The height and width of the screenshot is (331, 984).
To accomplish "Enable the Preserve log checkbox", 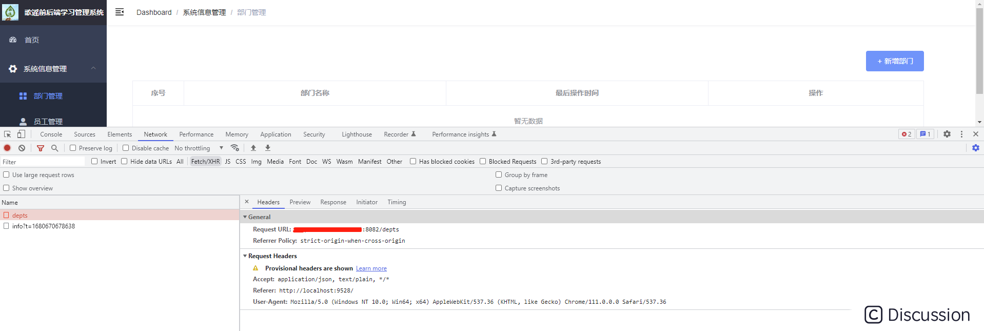I will (73, 148).
